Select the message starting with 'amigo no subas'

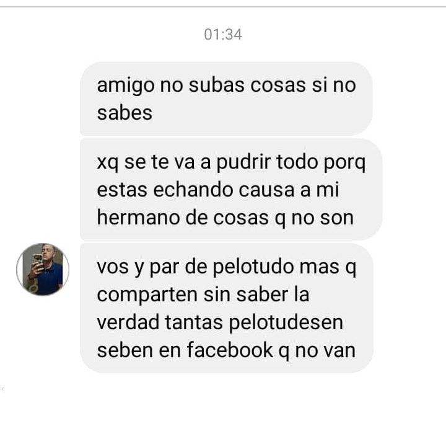pyautogui.click(x=227, y=99)
